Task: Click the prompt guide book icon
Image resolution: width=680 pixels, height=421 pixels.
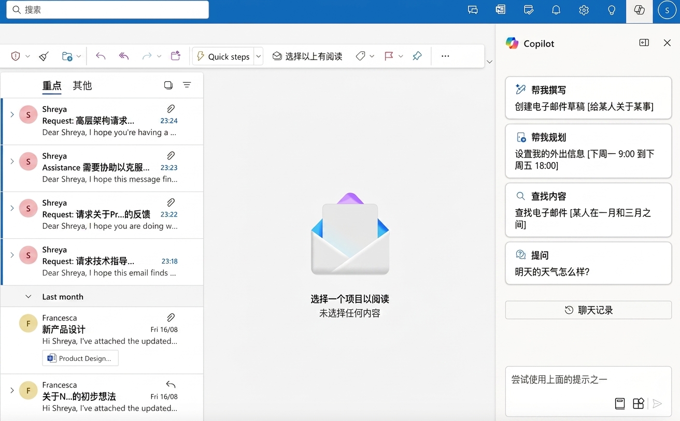Action: (x=620, y=403)
